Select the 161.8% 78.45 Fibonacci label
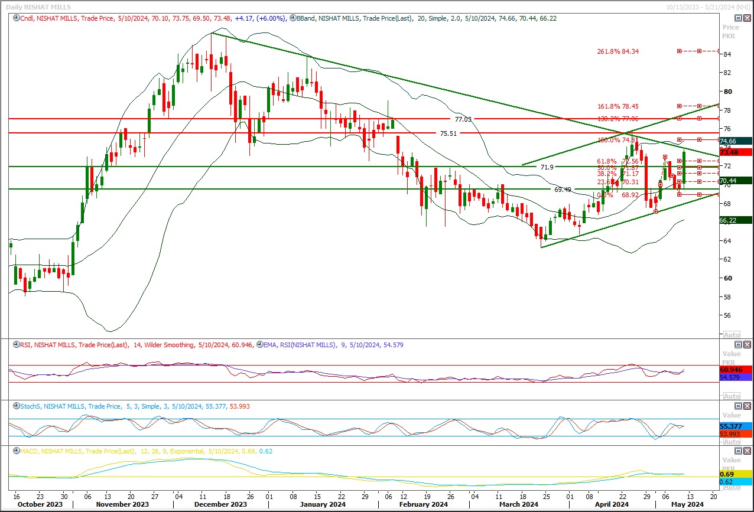Viewport: 754px width, 512px height. 617,107
